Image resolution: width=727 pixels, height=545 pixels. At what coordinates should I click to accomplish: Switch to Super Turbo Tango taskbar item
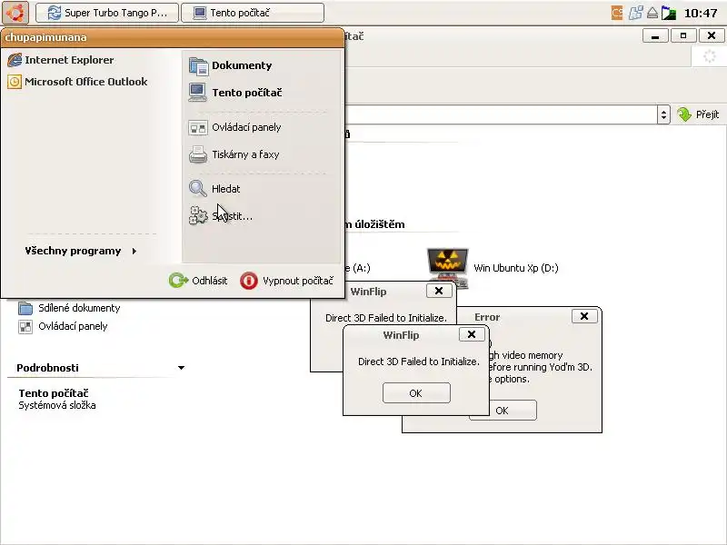107,13
